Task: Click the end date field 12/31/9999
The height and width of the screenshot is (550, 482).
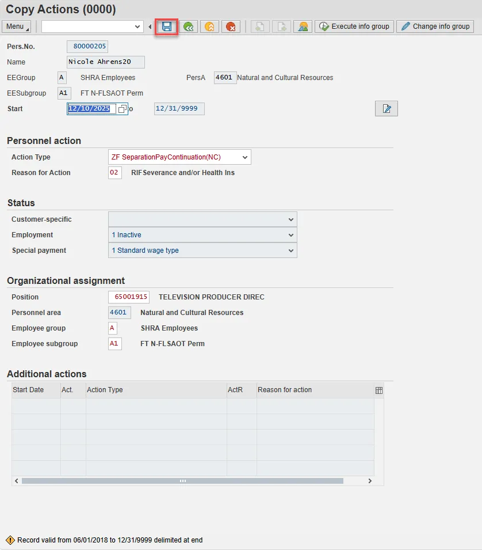Action: click(x=179, y=109)
